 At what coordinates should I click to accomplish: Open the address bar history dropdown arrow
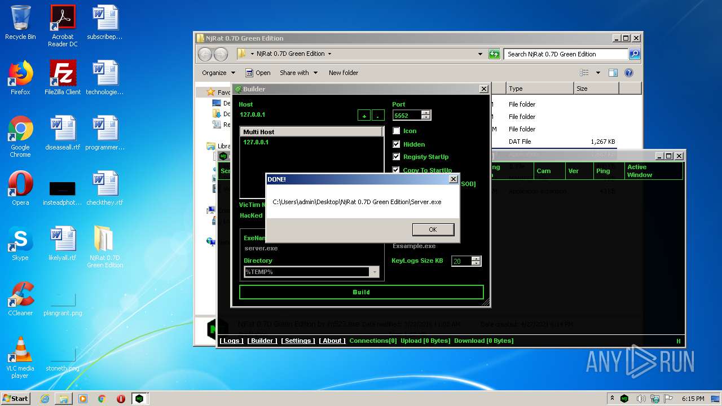pos(480,54)
